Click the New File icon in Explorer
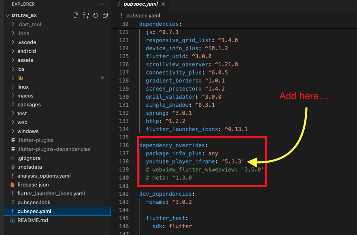This screenshot has height=235, width=357. (76, 15)
